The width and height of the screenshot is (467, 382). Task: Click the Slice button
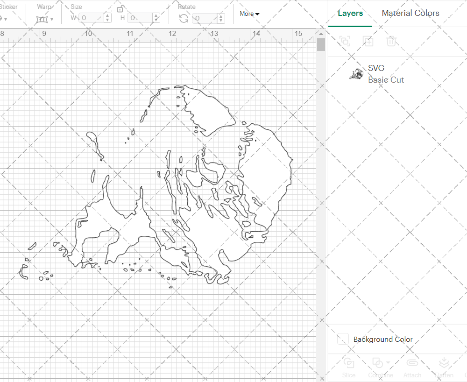point(349,368)
